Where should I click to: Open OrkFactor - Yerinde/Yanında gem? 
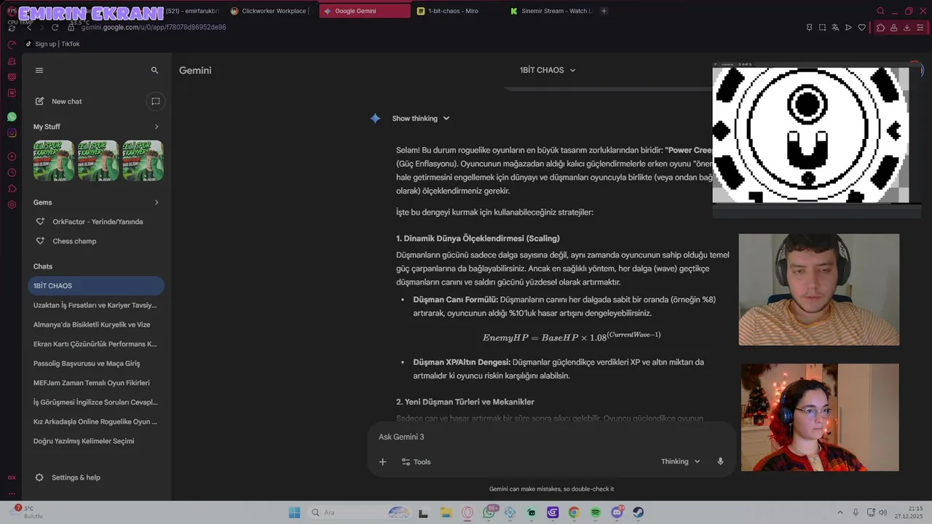pyautogui.click(x=96, y=221)
